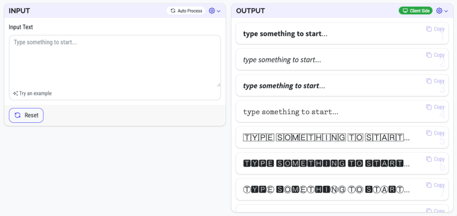Copy the monospace typewriter output
Screen dimensions: 457x216
435,107
